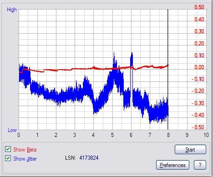Click the LSN: label
This screenshot has width=213, height=177.
click(x=71, y=158)
